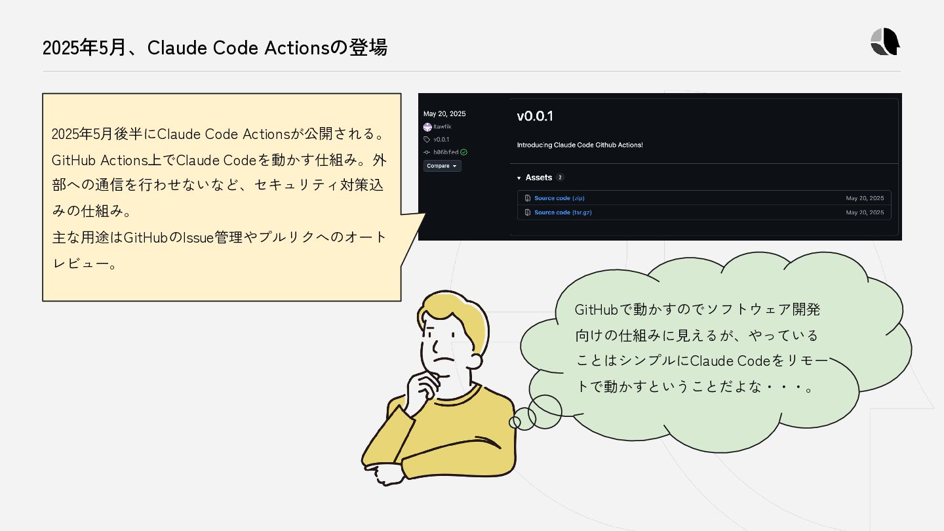The width and height of the screenshot is (944, 531).
Task: Click the green verified checkmark icon
Action: pos(463,152)
